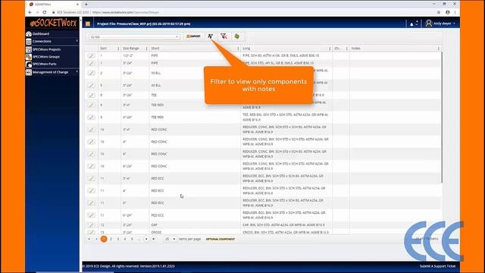Edit the RED CONC 6"-24" row
Screen dimensions: 485x273
coord(91,166)
